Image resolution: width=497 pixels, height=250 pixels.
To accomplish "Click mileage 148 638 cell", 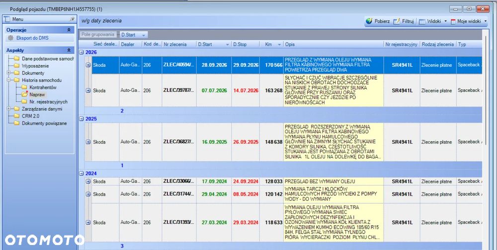I will pyautogui.click(x=272, y=142).
